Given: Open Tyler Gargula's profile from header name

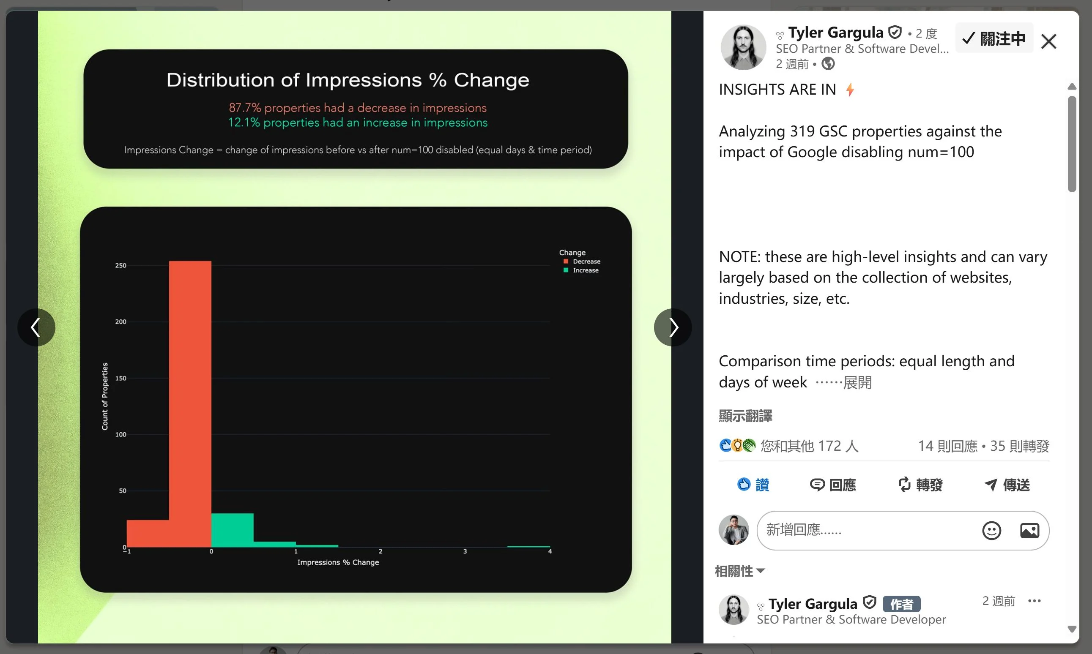Looking at the screenshot, I should (x=835, y=33).
